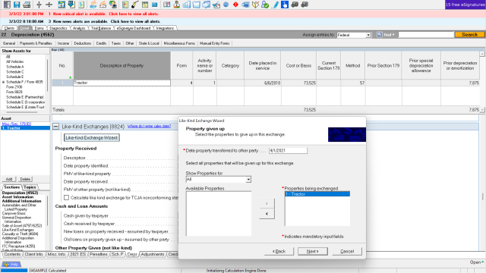Click the hand pointer toolbar icon

[285, 5]
